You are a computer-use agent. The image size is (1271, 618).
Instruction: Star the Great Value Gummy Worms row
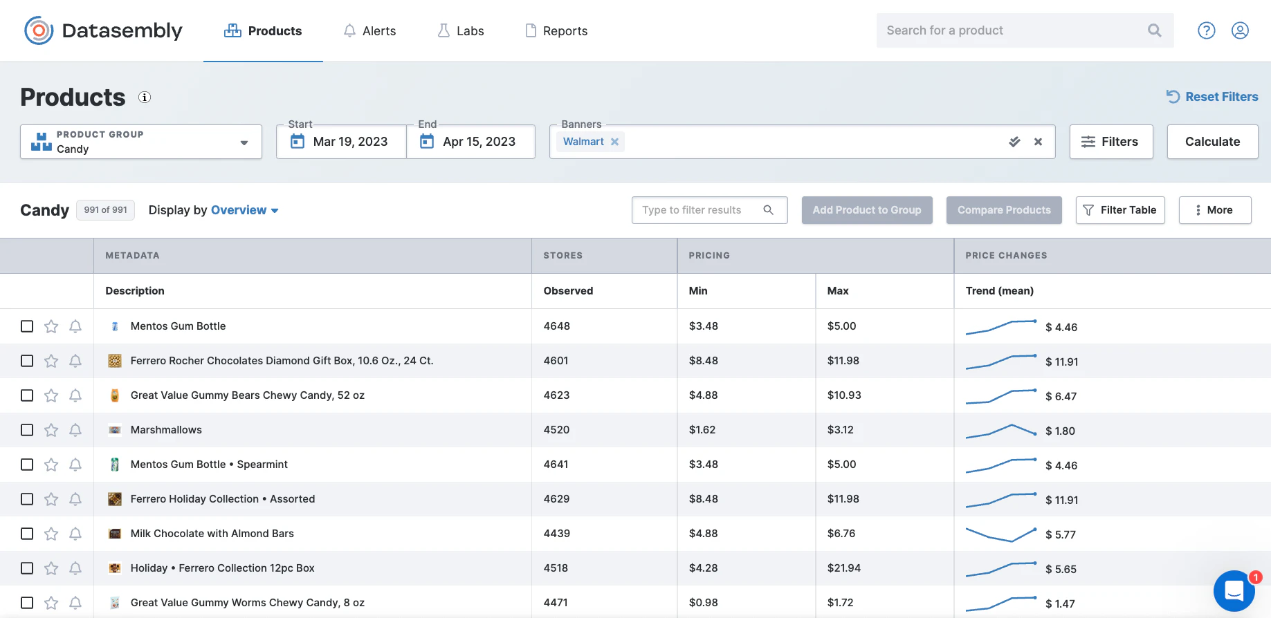pyautogui.click(x=51, y=603)
